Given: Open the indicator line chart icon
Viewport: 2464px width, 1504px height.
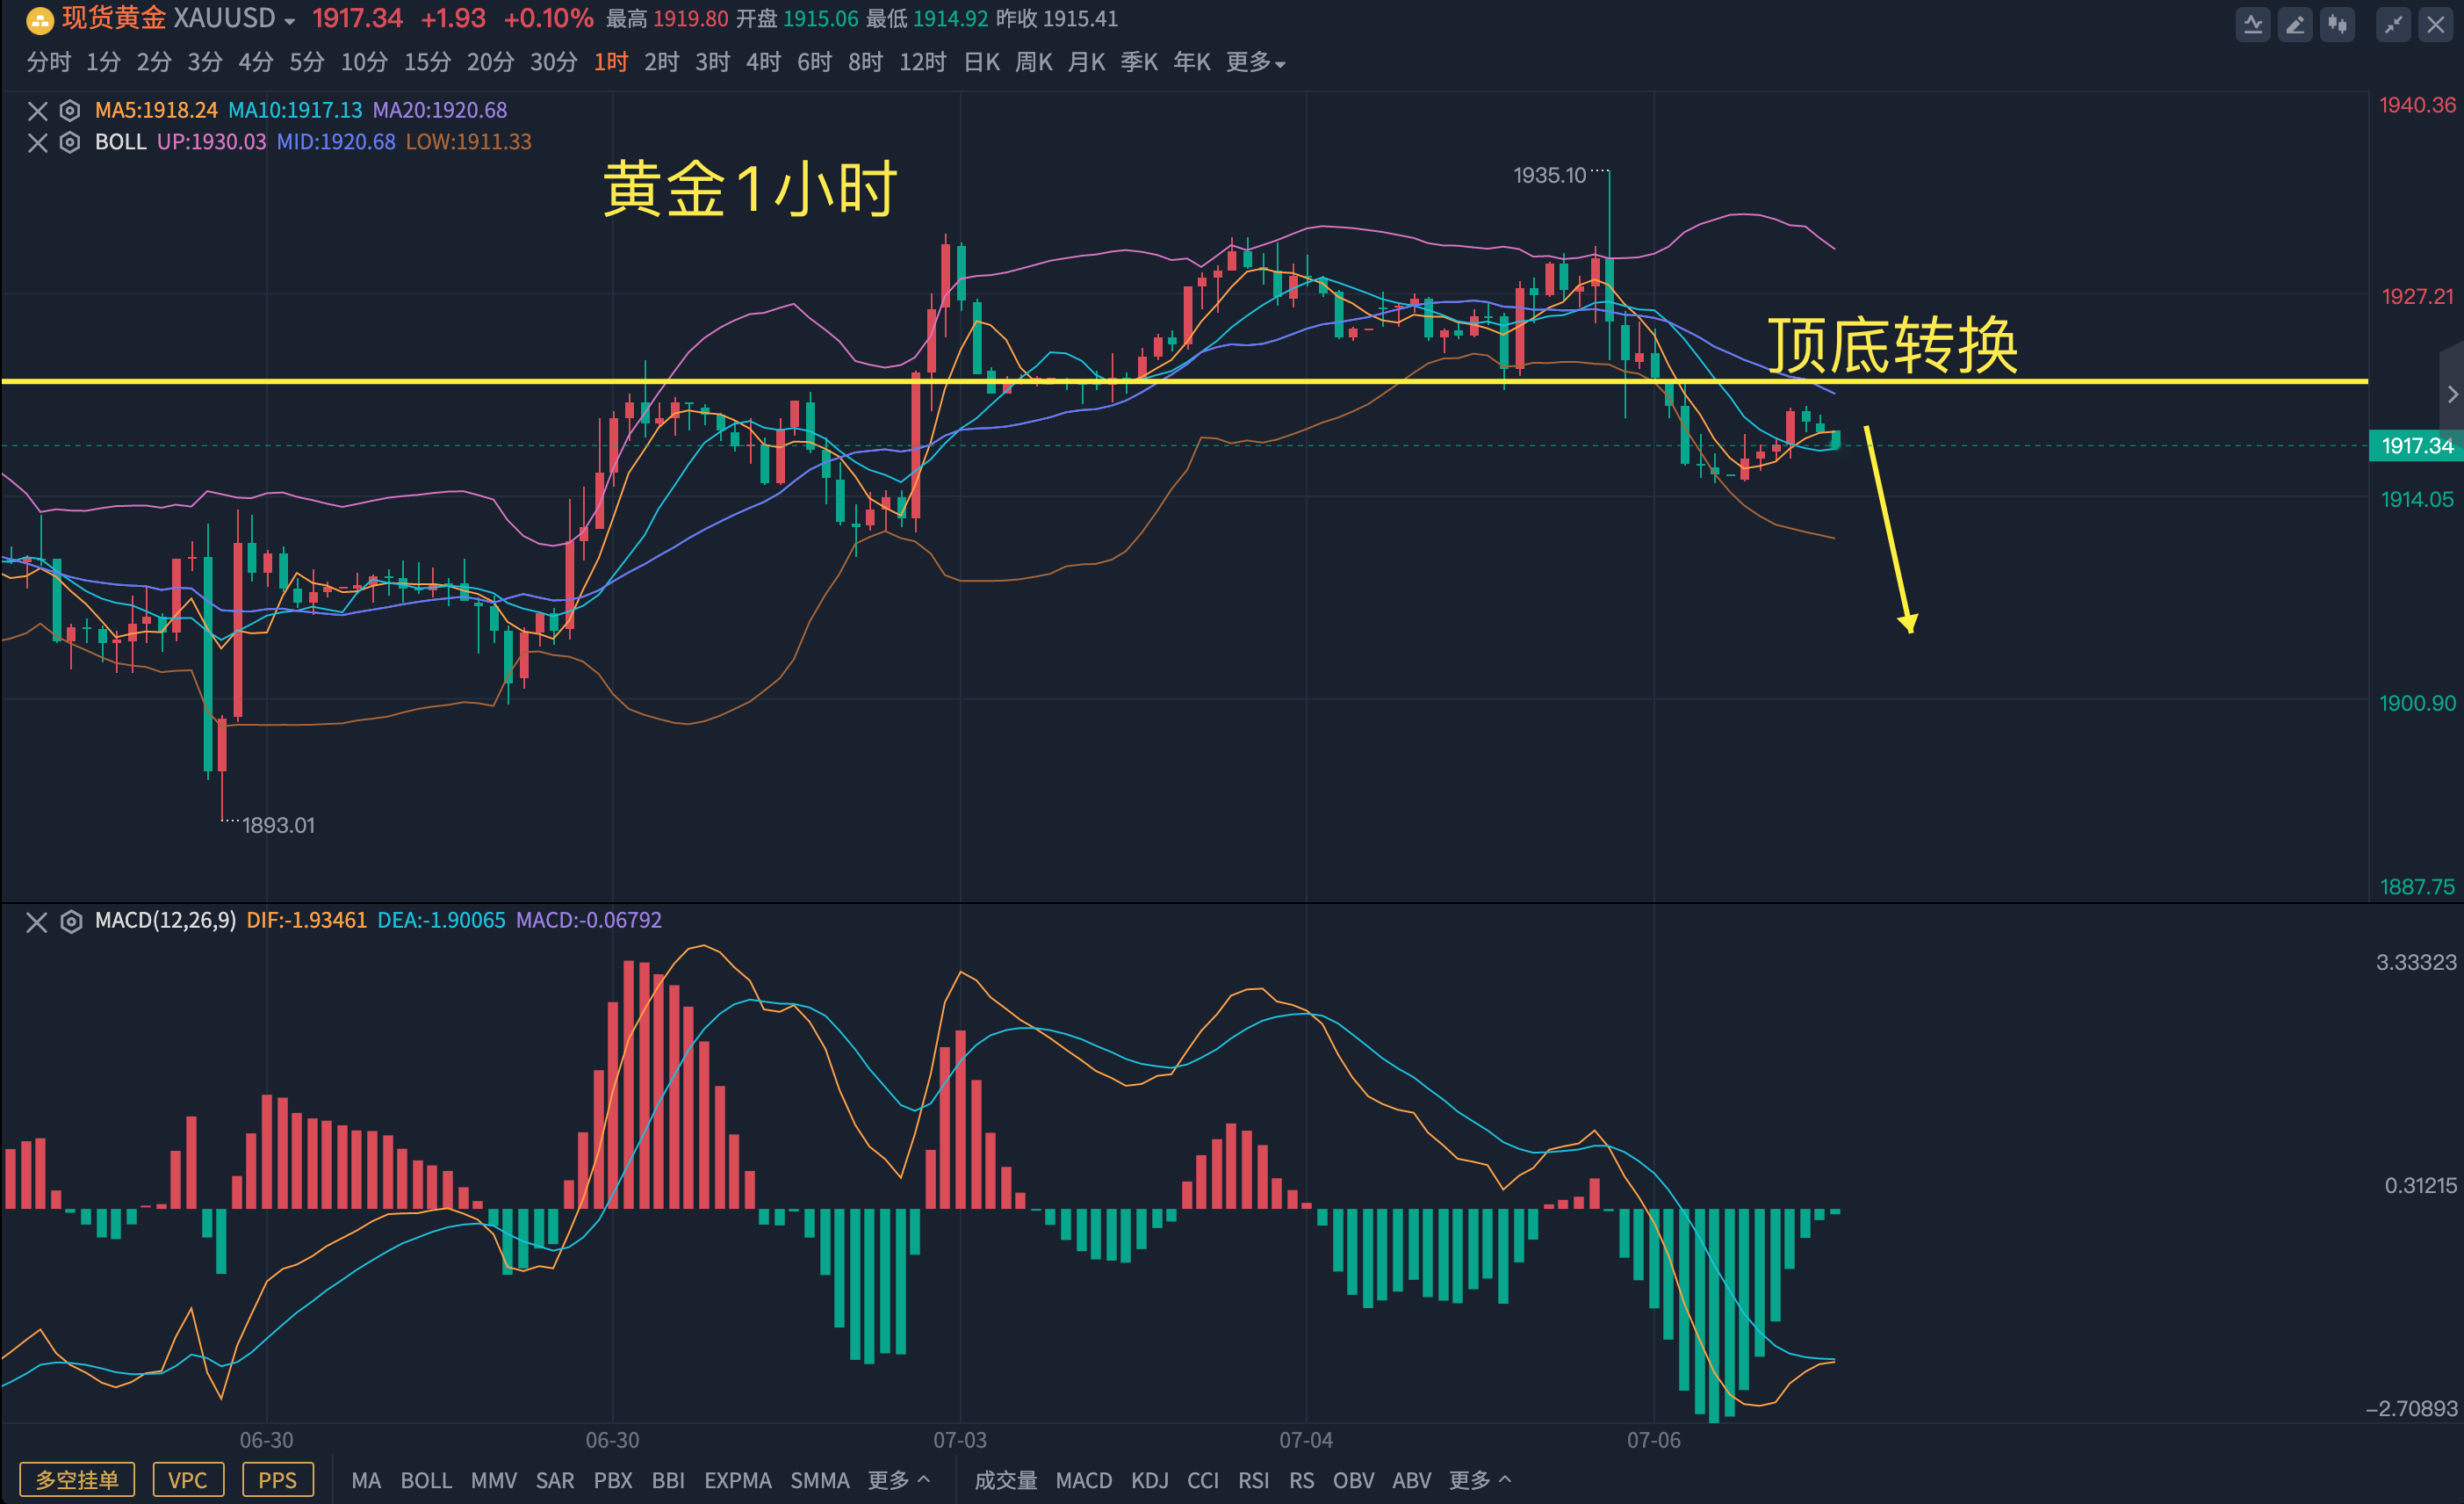Looking at the screenshot, I should pyautogui.click(x=2252, y=24).
